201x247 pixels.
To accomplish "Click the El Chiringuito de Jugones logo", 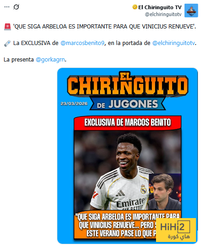I will coord(128,91).
